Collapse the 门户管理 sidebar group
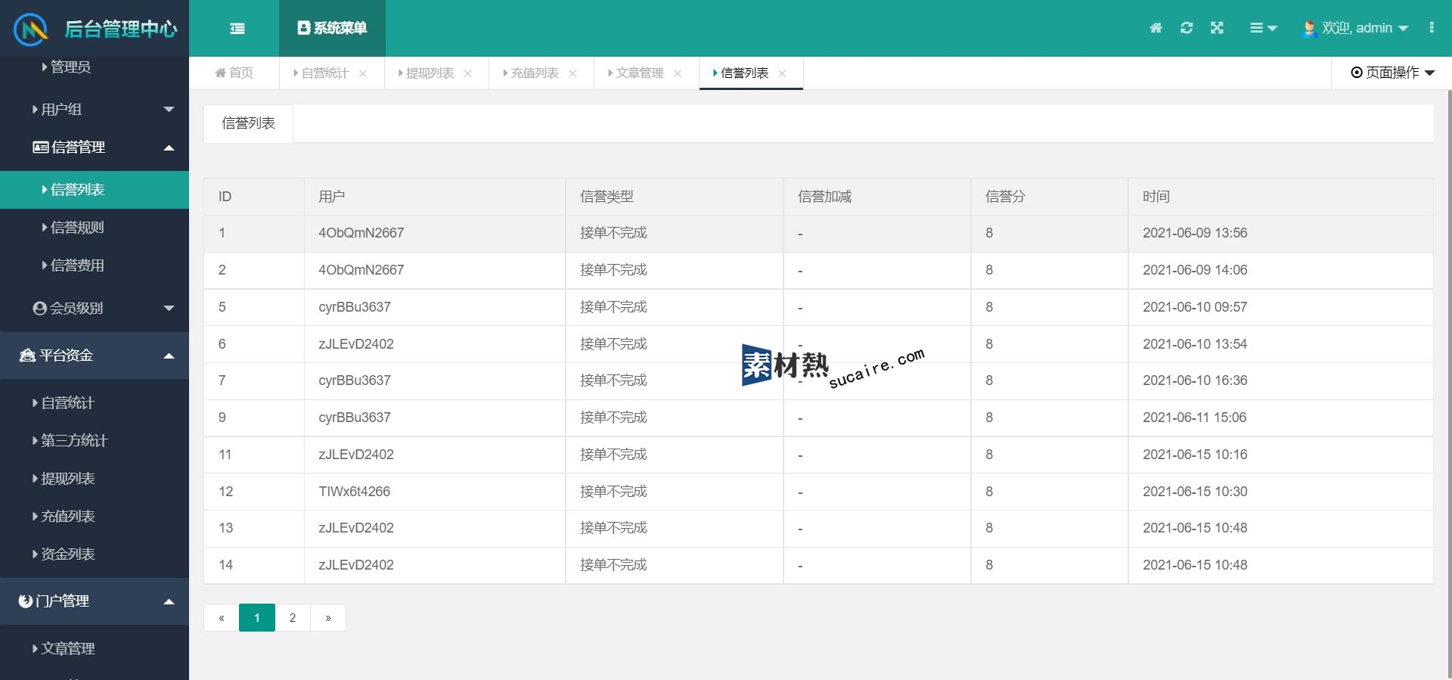 point(95,601)
